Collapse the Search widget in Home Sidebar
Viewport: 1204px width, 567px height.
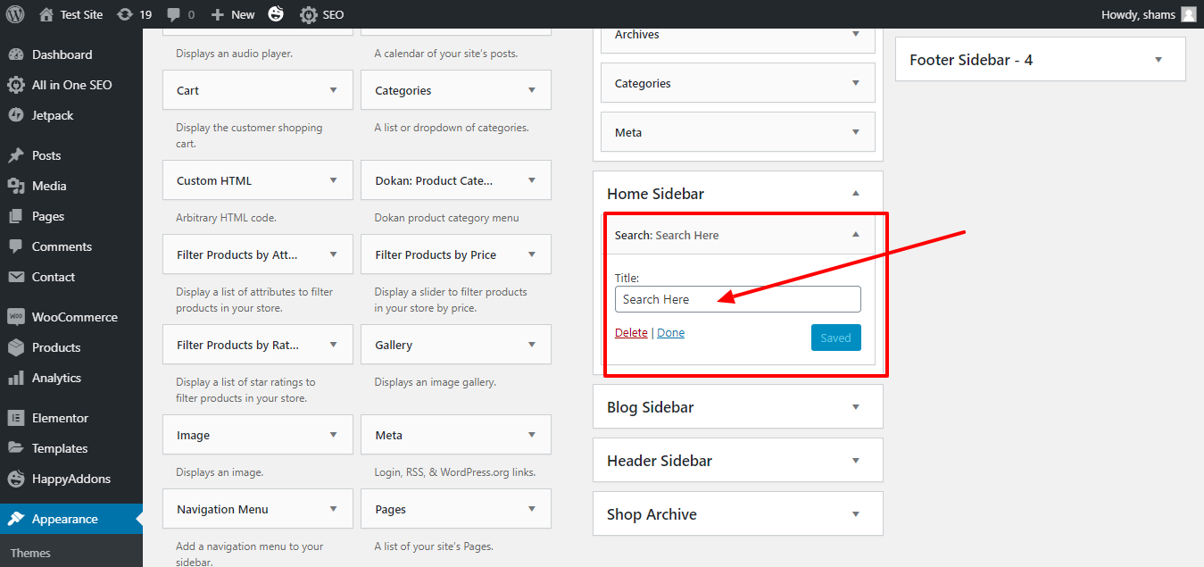click(854, 235)
